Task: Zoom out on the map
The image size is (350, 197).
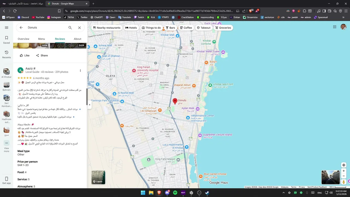Action: point(344,176)
